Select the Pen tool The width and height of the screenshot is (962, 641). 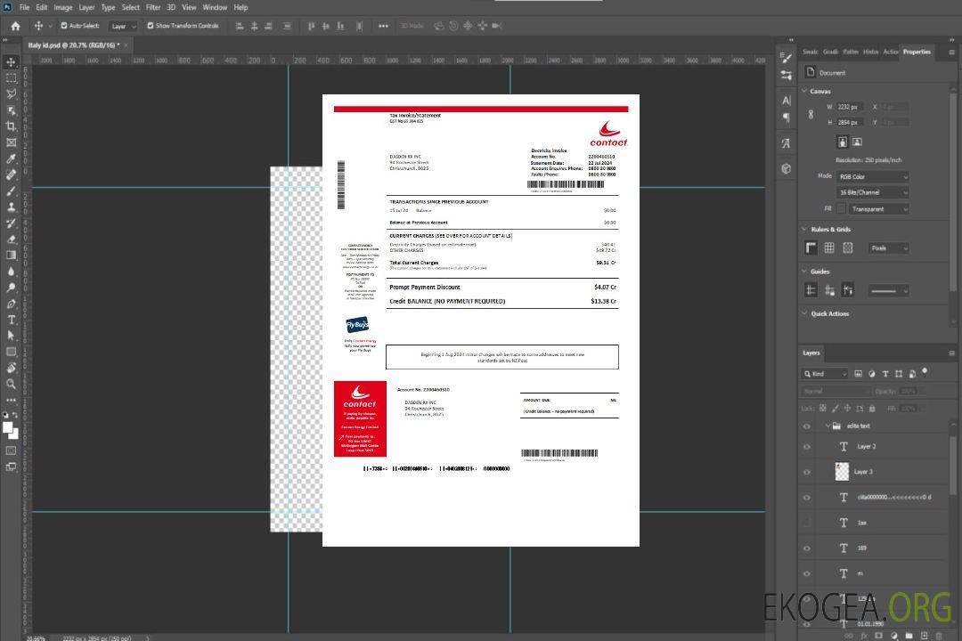click(x=11, y=304)
